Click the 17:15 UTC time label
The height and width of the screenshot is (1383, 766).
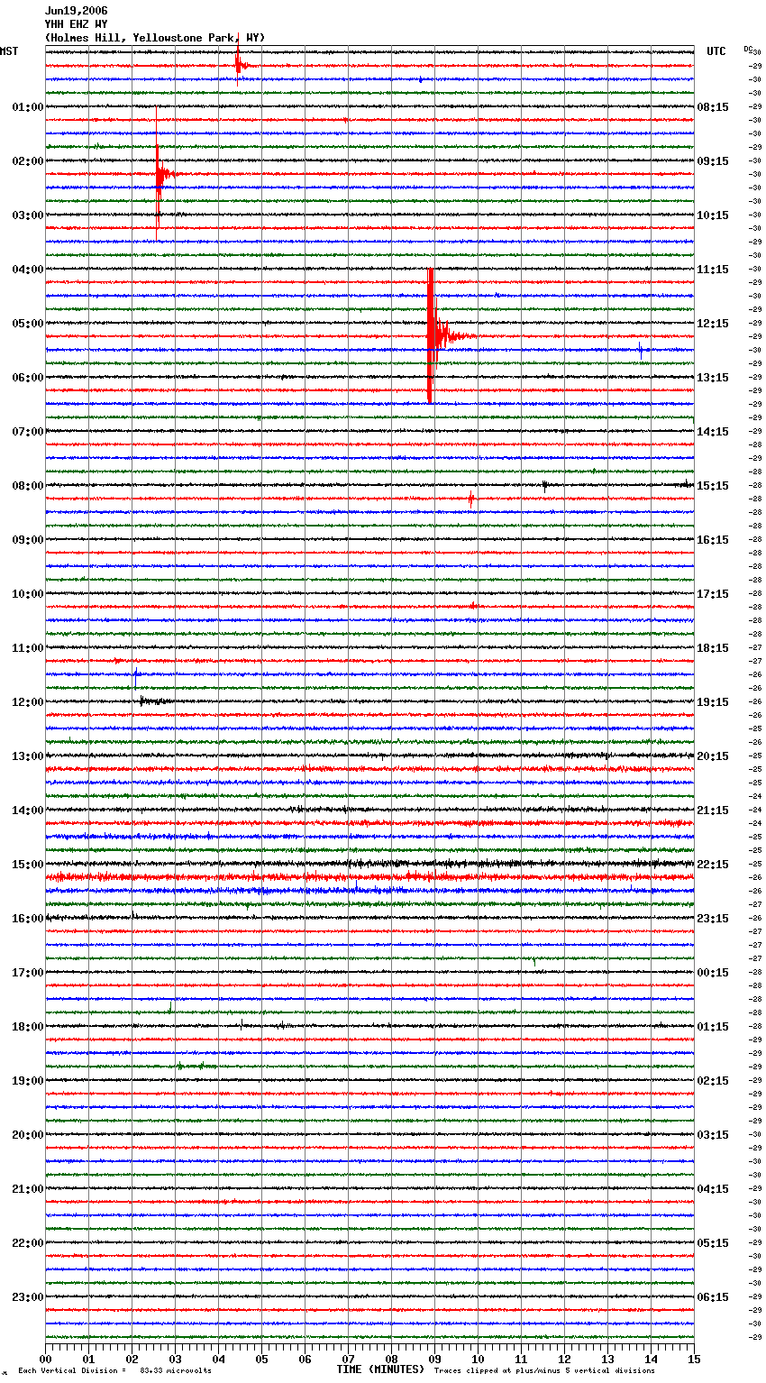713,593
